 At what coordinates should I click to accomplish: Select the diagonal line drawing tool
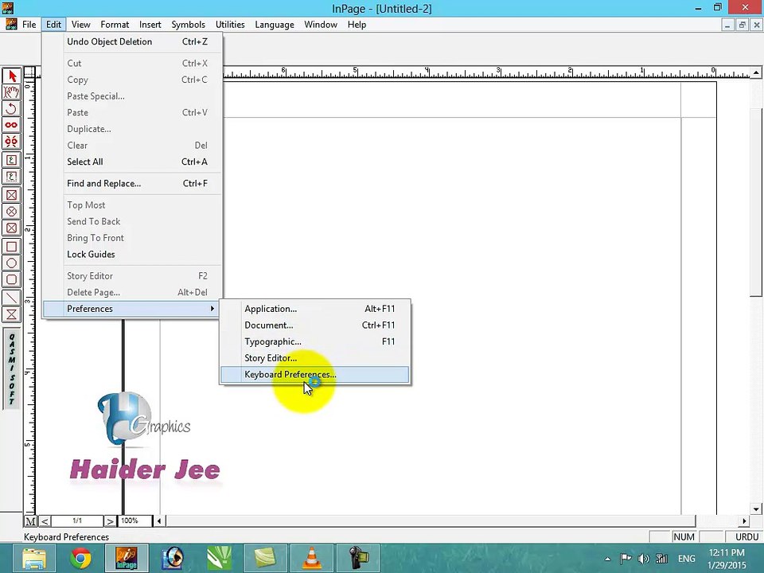click(11, 298)
